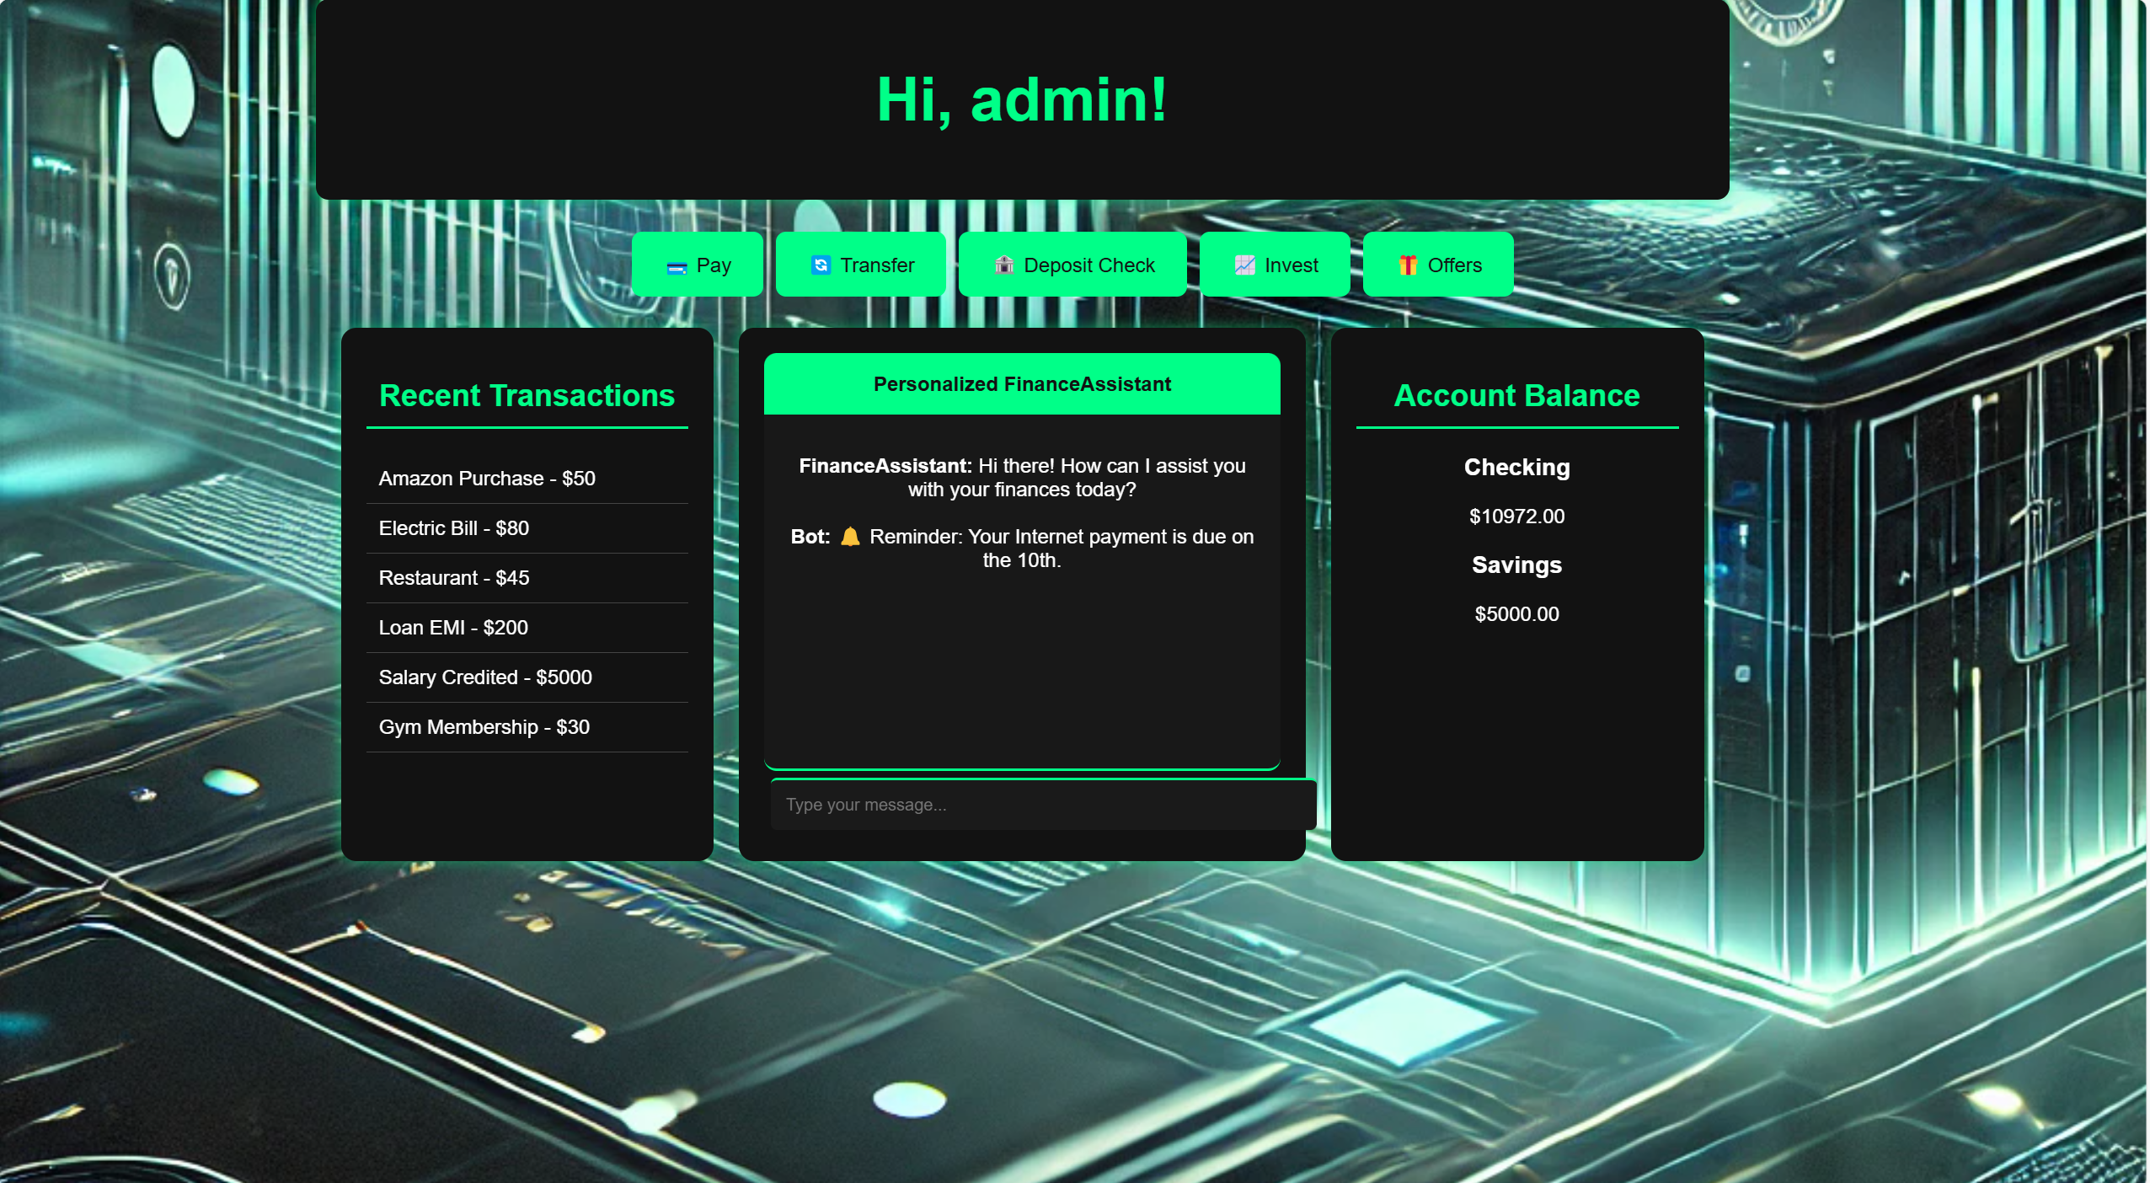
Task: Open the Transfer action
Action: 860,265
